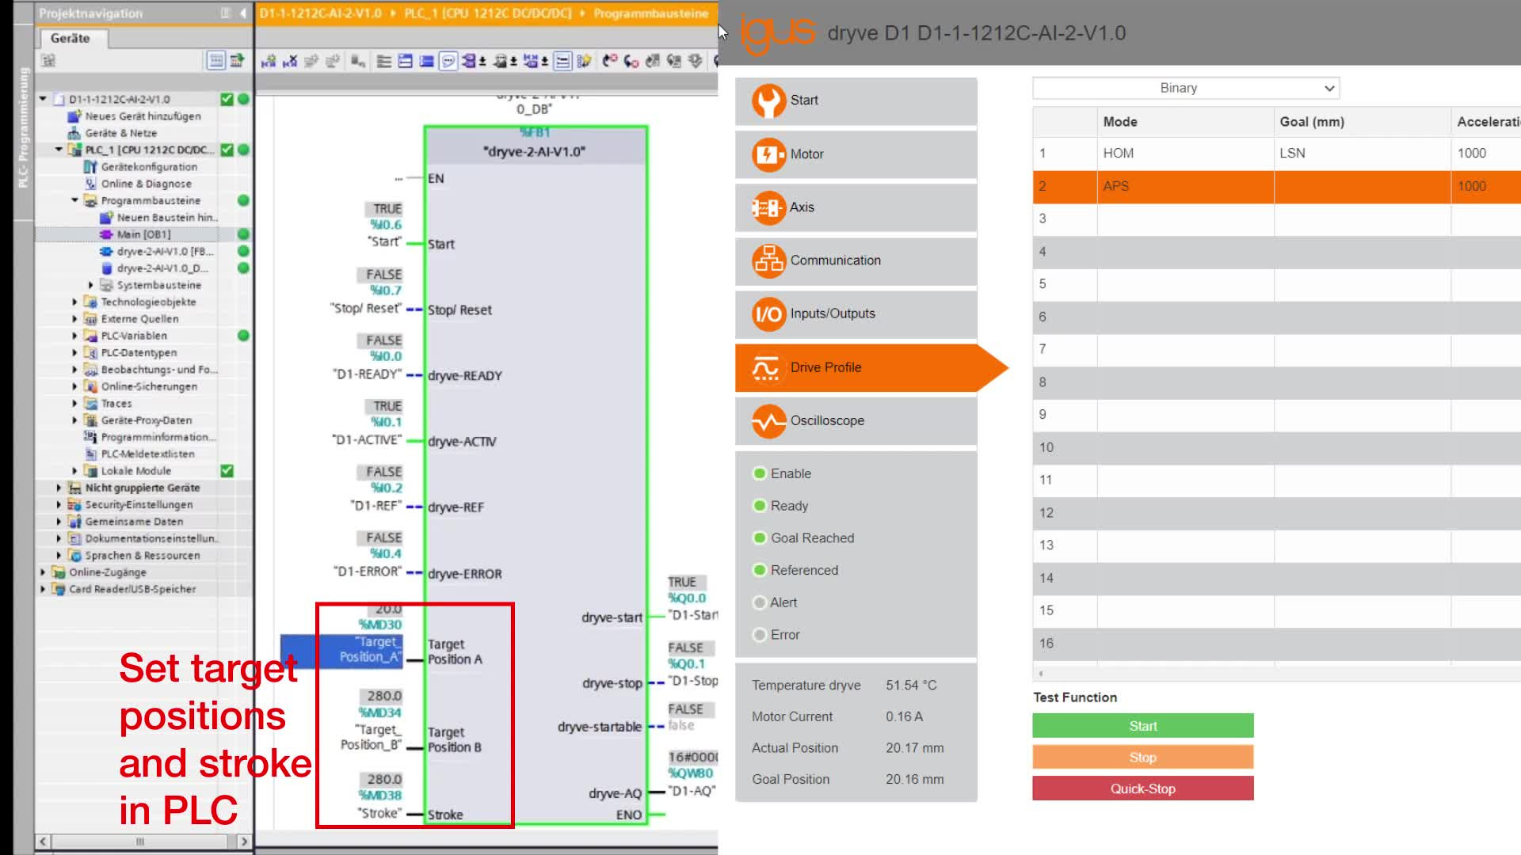Click the panel layout icon in Projektnavigation header
This screenshot has width=1521, height=855.
point(226,13)
